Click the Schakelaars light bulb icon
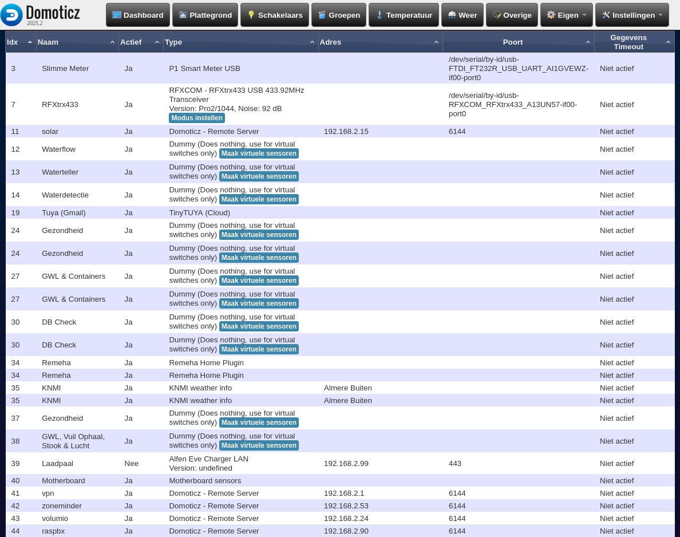Image resolution: width=680 pixels, height=537 pixels. tap(251, 15)
